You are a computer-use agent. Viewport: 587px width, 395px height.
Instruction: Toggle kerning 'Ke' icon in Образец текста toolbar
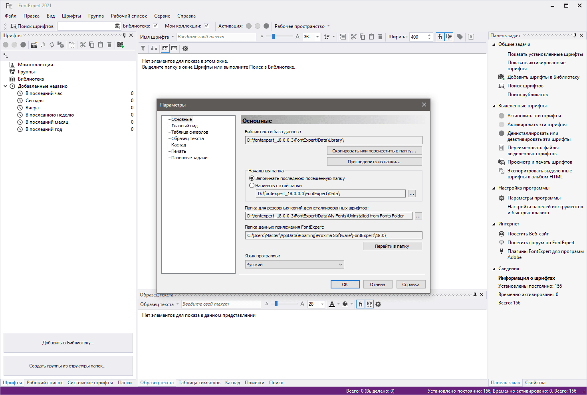(x=369, y=304)
